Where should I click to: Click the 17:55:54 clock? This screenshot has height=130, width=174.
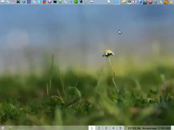click(x=134, y=128)
